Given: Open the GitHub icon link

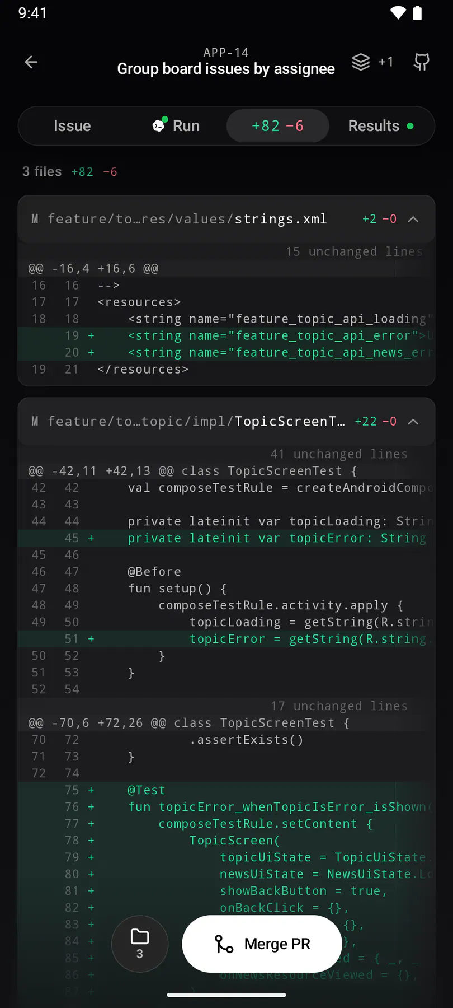Looking at the screenshot, I should (422, 62).
